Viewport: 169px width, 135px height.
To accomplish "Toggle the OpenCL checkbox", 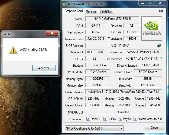I will click(x=88, y=119).
